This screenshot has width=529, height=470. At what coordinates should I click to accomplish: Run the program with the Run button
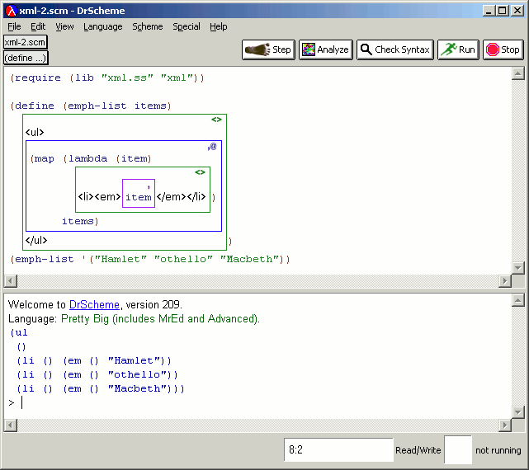458,49
